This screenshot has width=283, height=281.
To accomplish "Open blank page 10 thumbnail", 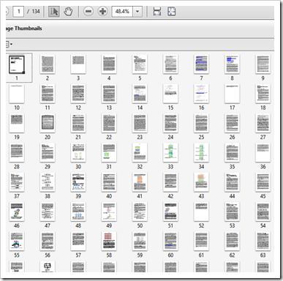I will click(17, 94).
